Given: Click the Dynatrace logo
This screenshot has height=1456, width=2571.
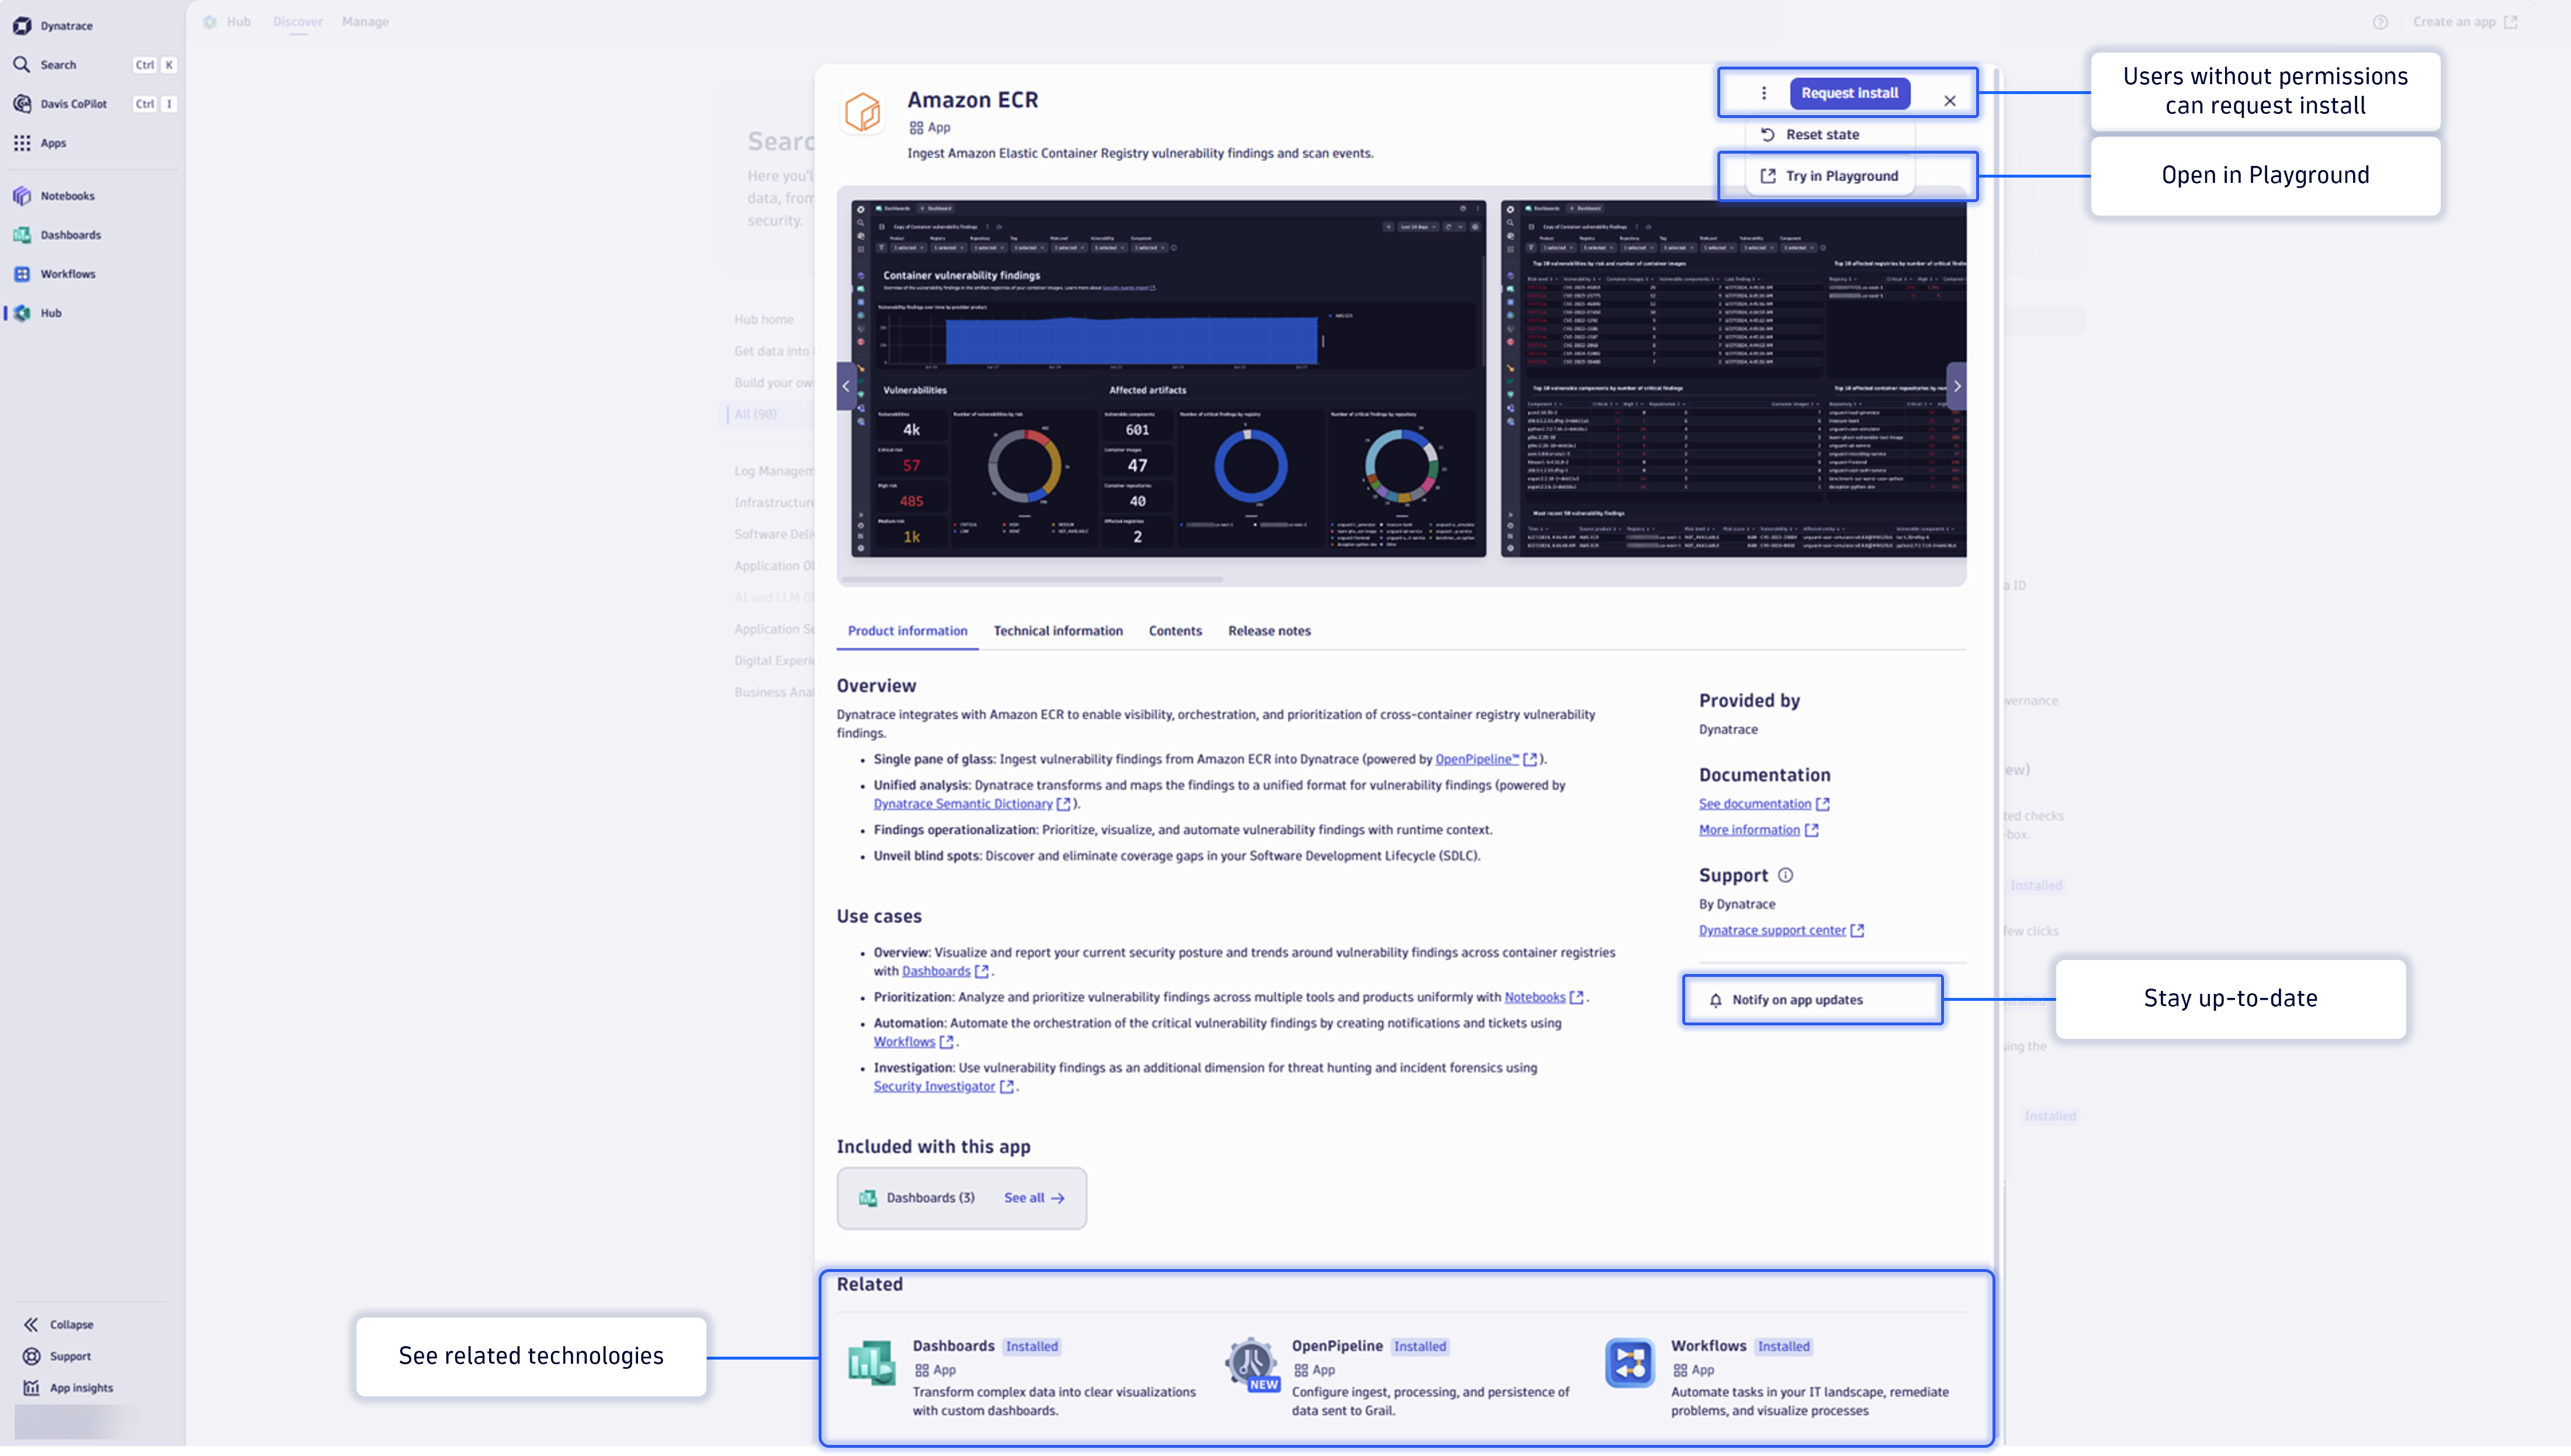Looking at the screenshot, I should (x=23, y=25).
